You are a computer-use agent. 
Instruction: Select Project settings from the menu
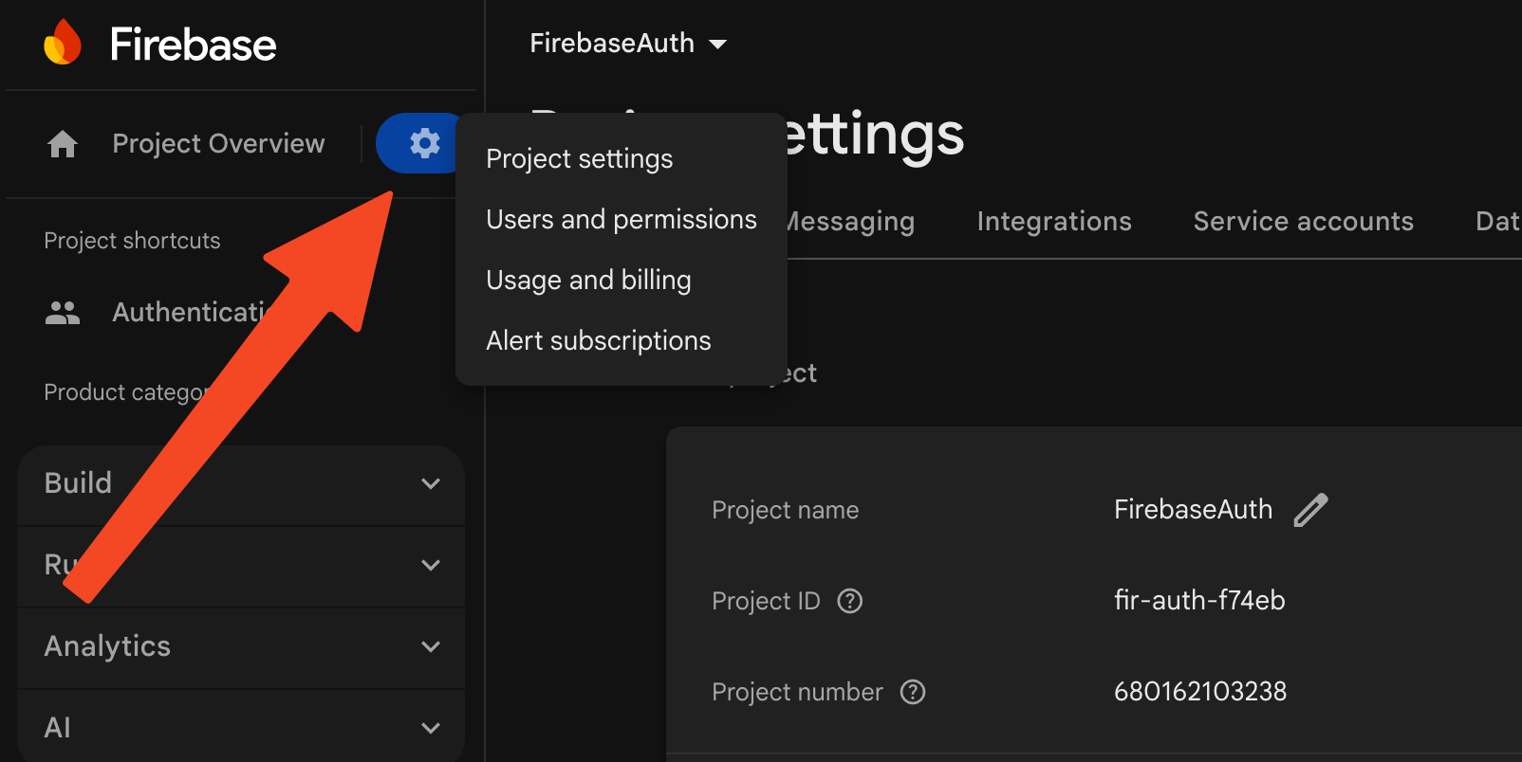click(579, 159)
